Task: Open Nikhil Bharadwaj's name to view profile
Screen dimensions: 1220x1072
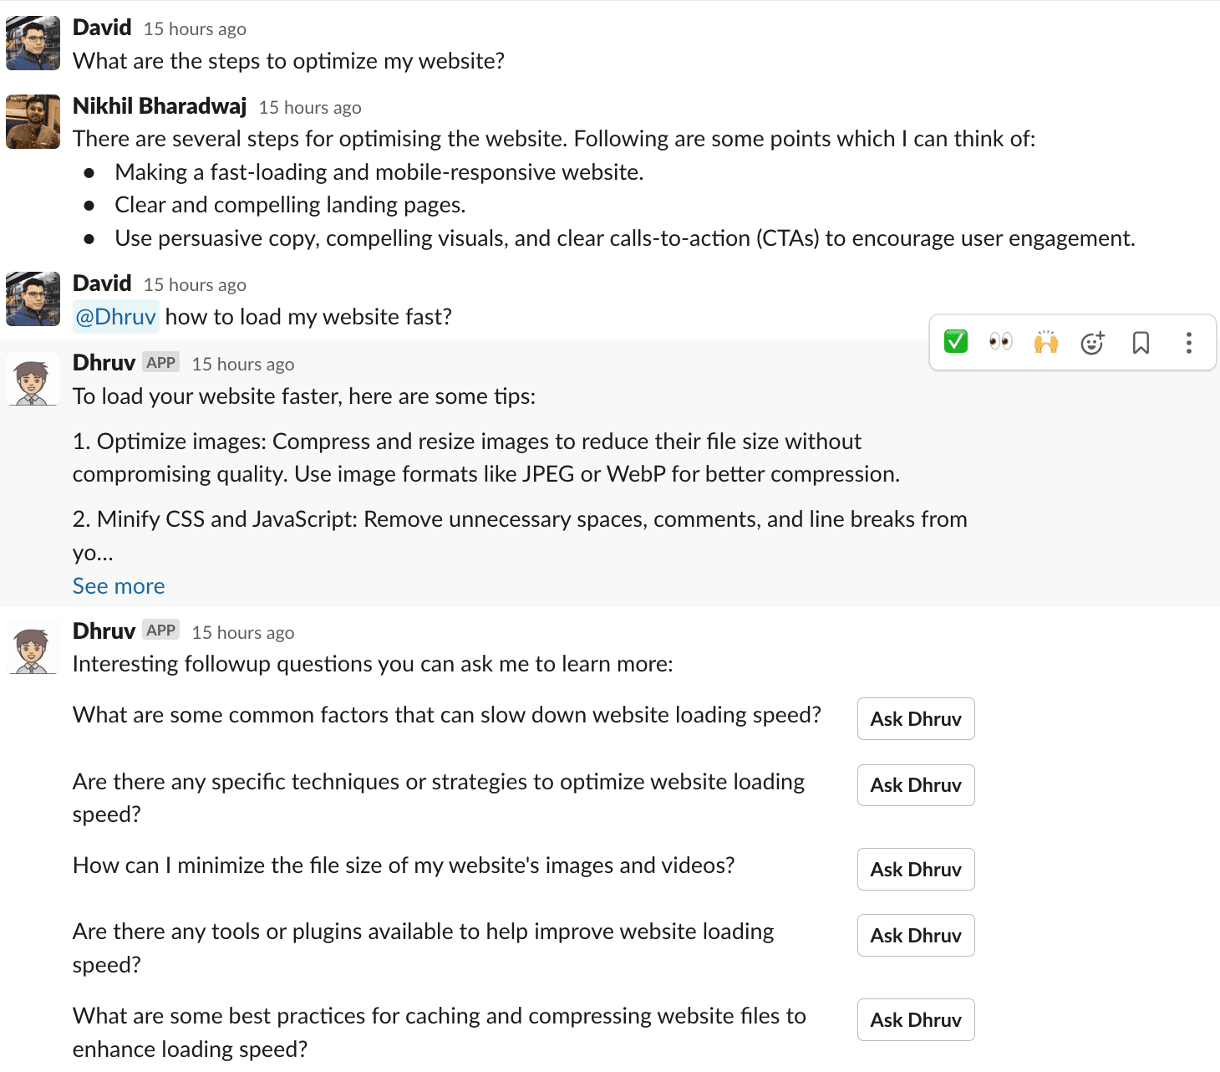Action: click(160, 106)
